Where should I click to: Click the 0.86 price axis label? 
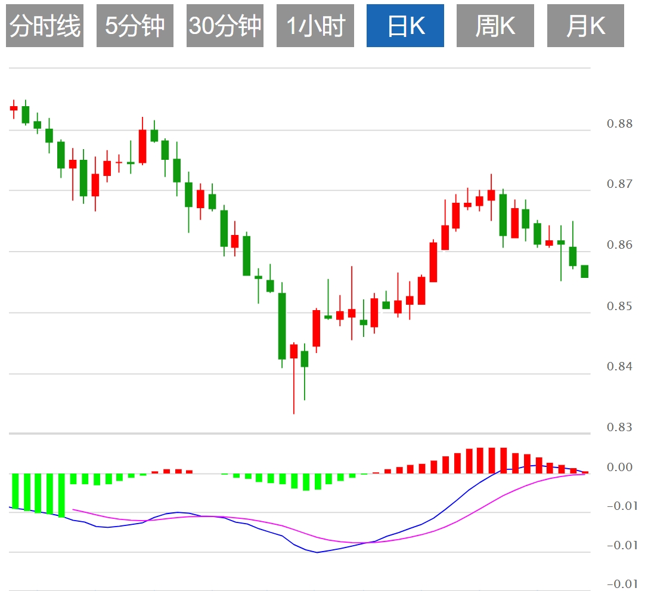[x=619, y=245]
